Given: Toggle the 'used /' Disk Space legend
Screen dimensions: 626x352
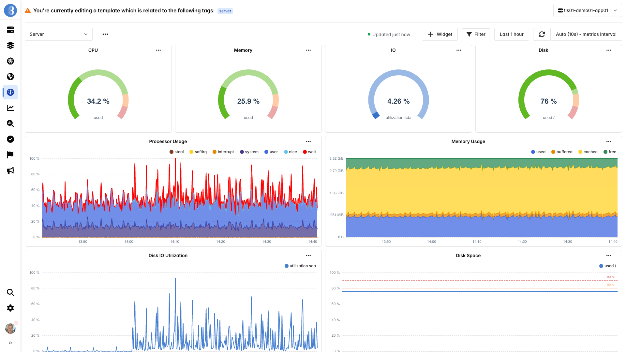Looking at the screenshot, I should coord(608,266).
